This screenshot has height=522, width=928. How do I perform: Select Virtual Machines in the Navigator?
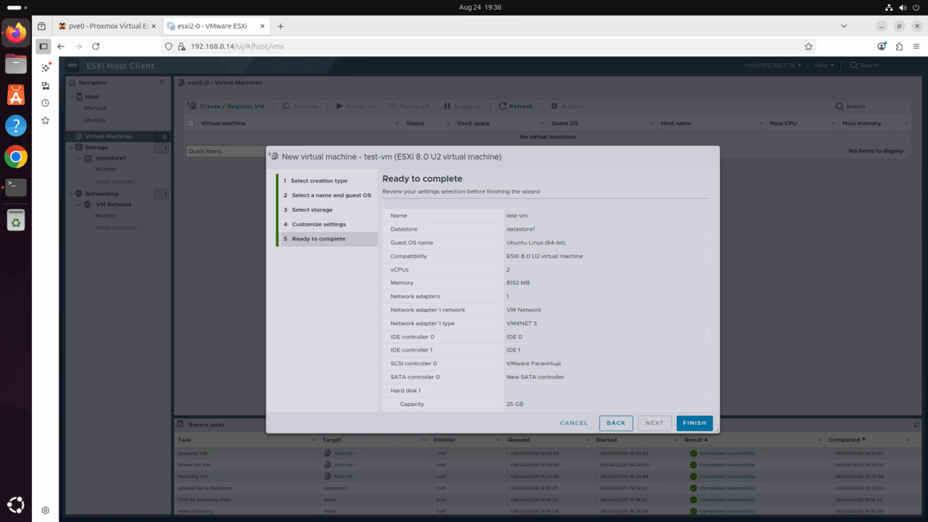(x=109, y=136)
